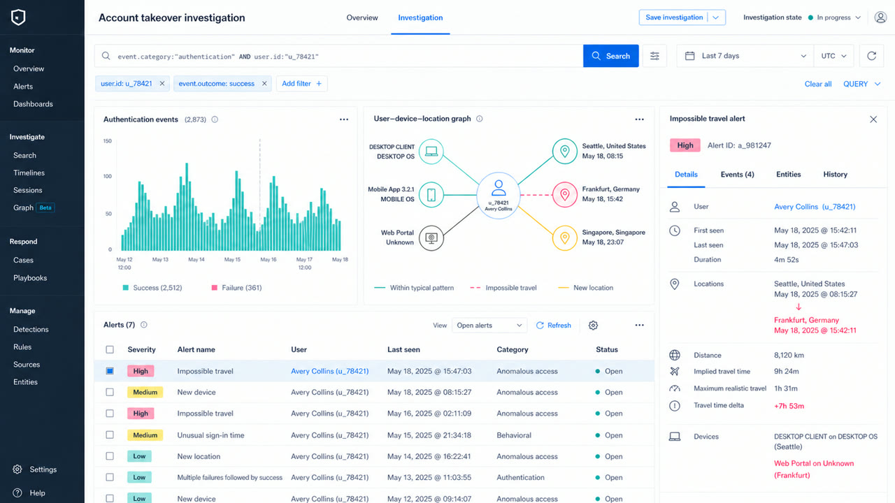Click info icon beside Alerts (7)
Screen dimensions: 895x503
pyautogui.click(x=144, y=325)
